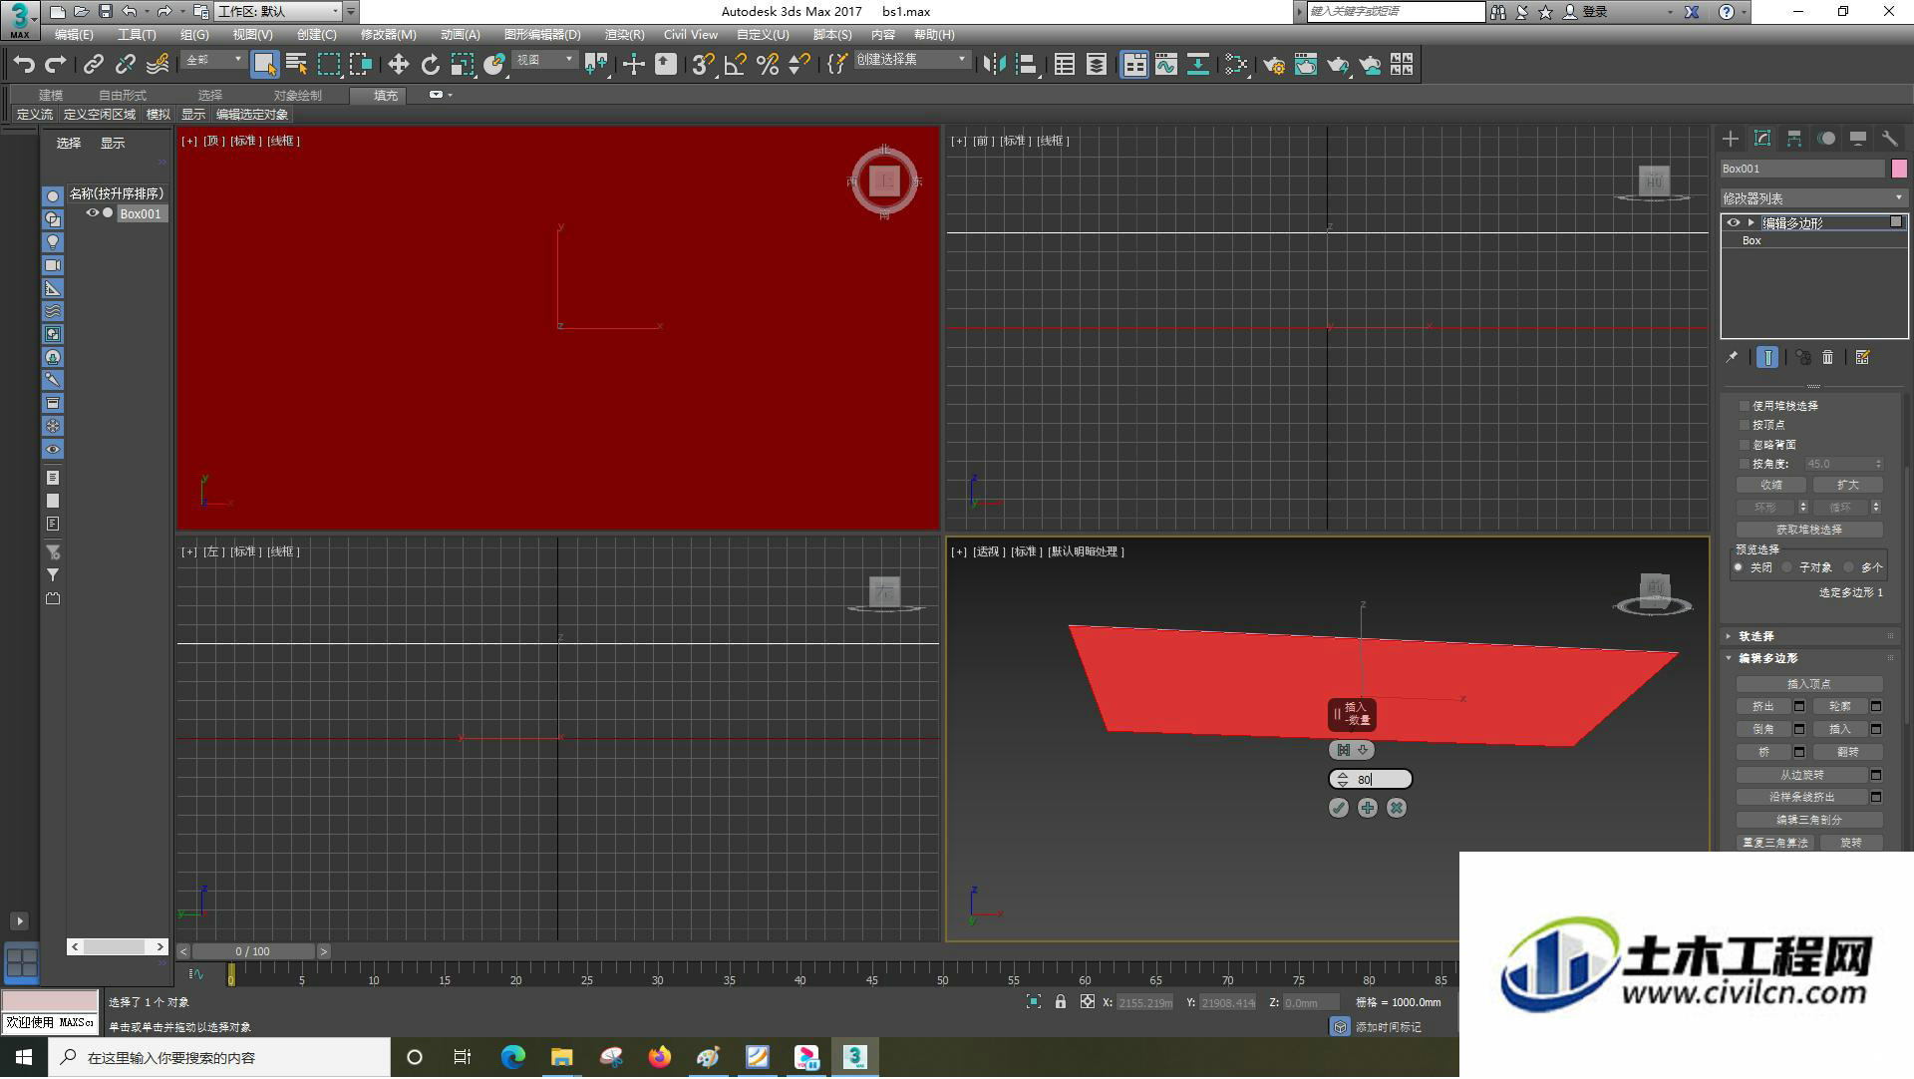Activate the Select and Move tool

pos(398,65)
